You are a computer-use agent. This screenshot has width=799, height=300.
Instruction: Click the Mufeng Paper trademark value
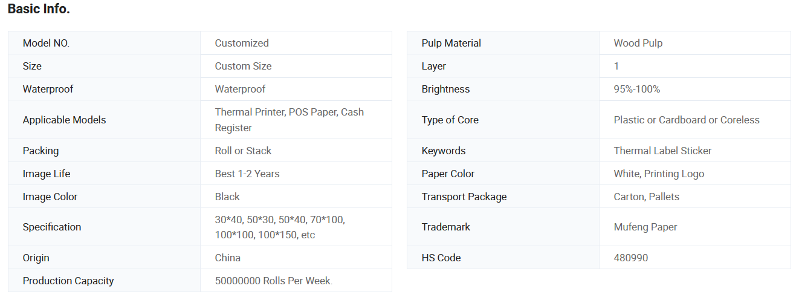point(645,227)
